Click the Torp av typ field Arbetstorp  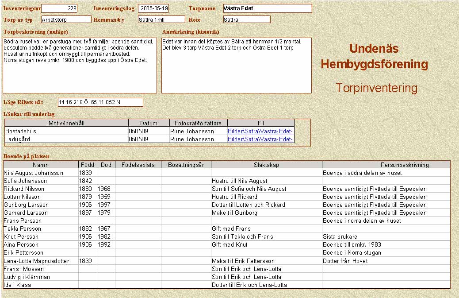coord(66,19)
